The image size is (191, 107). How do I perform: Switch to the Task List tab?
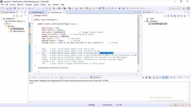pyautogui.click(x=160, y=12)
